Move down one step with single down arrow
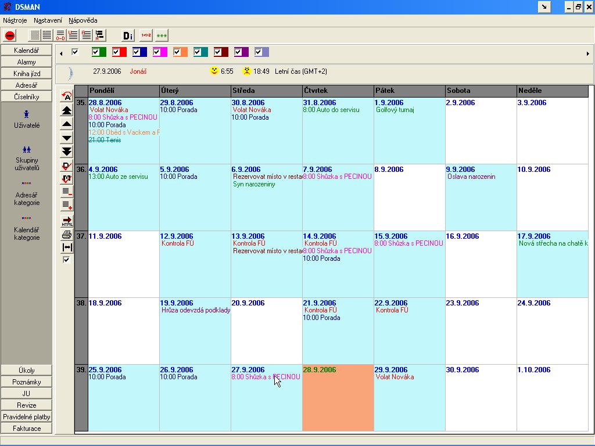 pyautogui.click(x=67, y=138)
